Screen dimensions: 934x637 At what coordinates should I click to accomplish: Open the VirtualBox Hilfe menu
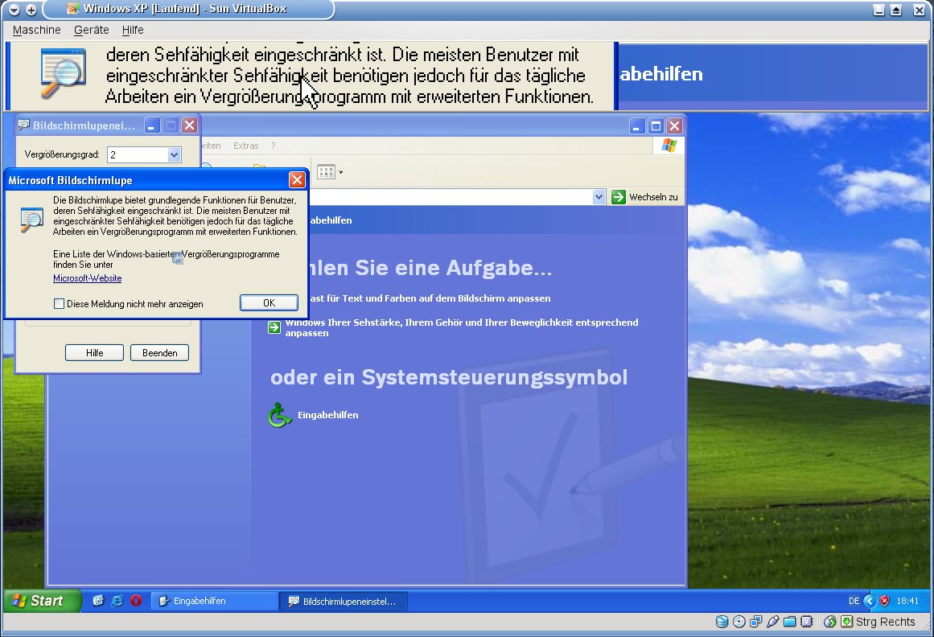coord(132,30)
